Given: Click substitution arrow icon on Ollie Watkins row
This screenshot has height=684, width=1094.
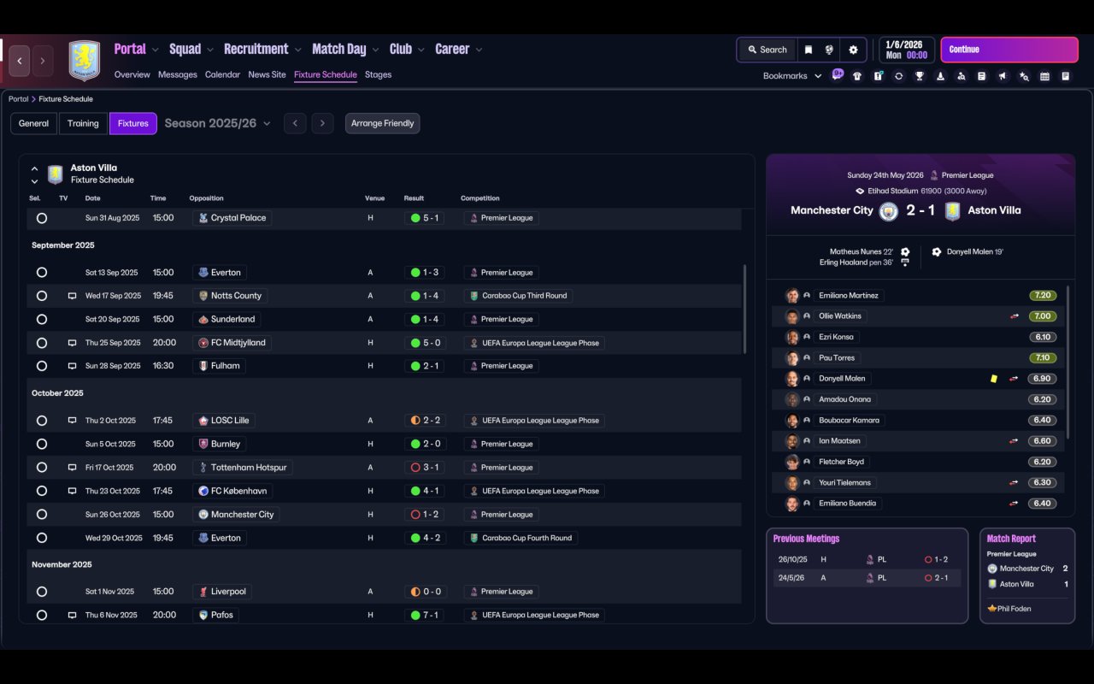Looking at the screenshot, I should click(x=1014, y=316).
